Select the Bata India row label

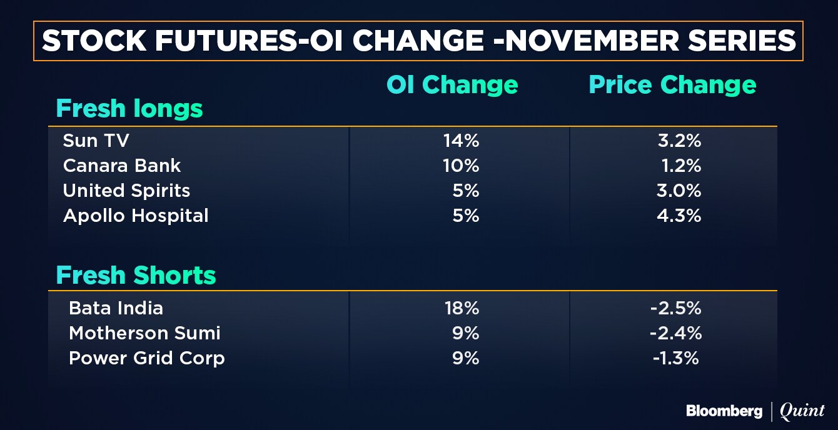(116, 308)
